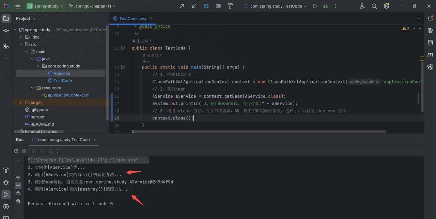Open the Notifications bell on the right sidebar
436x219 pixels.
pyautogui.click(x=430, y=18)
